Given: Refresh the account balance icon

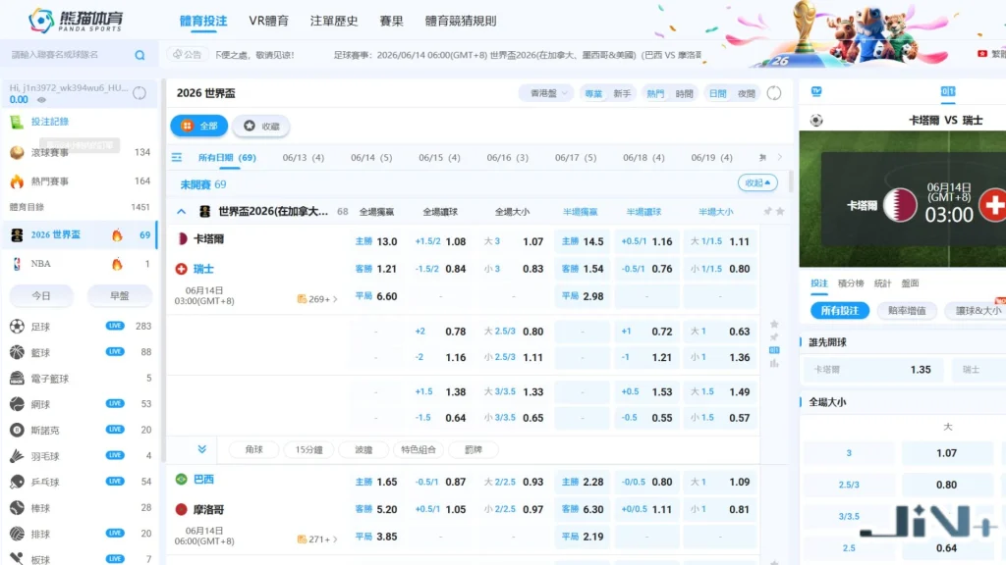Looking at the screenshot, I should click(140, 93).
